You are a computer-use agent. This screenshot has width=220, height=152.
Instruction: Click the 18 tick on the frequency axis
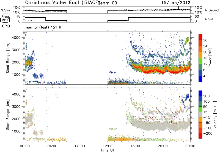(x=18, y=16)
